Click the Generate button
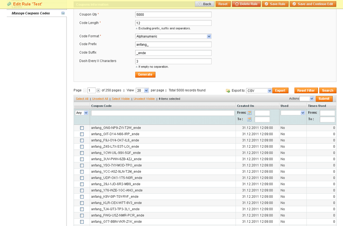343x226 pixels. click(145, 75)
